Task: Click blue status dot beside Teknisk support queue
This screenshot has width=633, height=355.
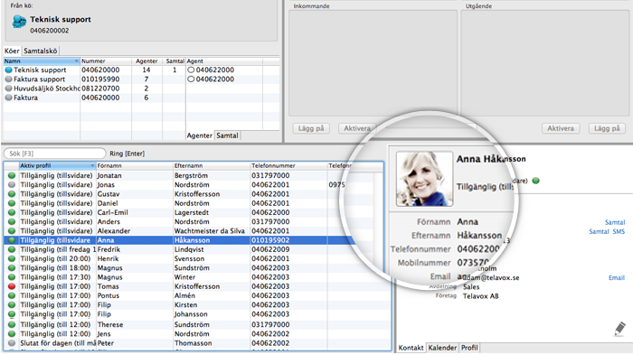Action: click(8, 70)
